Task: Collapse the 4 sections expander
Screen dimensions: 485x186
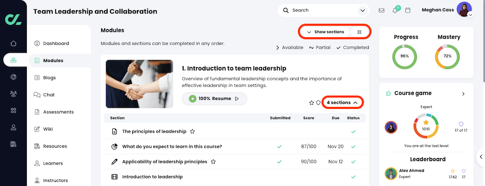Action: [x=342, y=102]
